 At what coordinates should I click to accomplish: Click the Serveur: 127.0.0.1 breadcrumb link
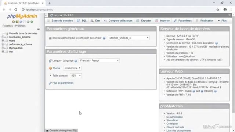point(64,15)
